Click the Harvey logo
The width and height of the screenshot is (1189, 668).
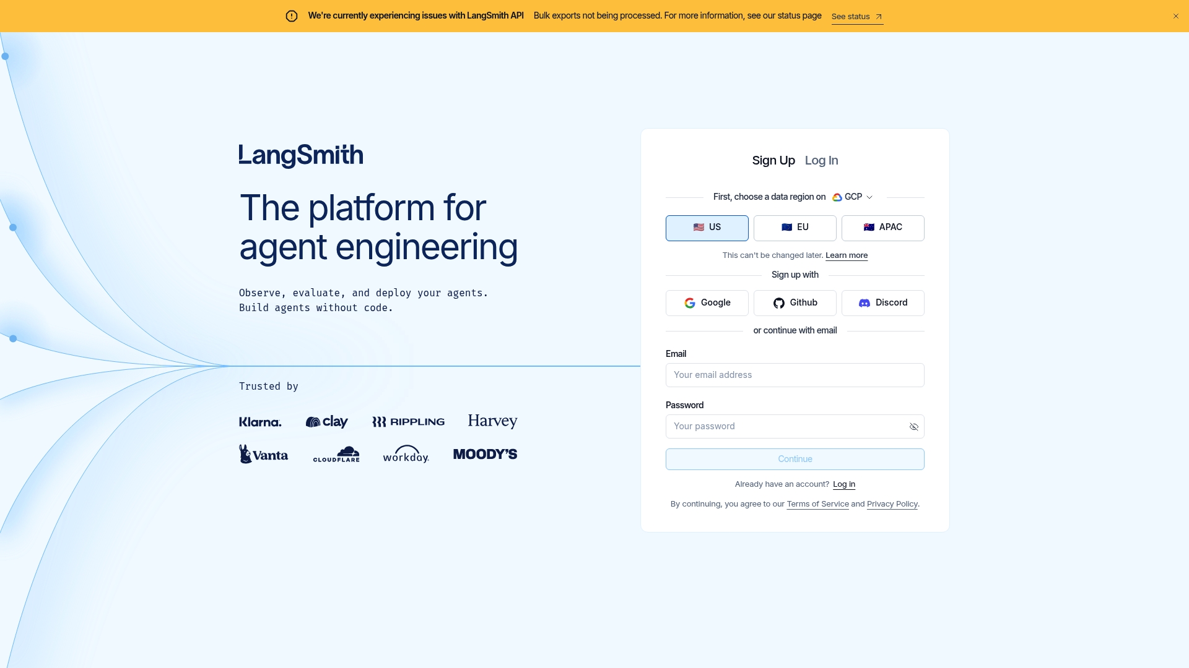click(x=492, y=421)
